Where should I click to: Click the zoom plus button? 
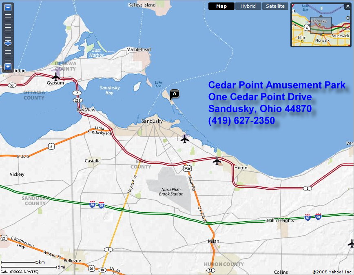coord(8,66)
